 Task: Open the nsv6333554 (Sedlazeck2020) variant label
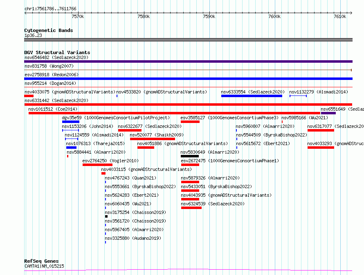[x=253, y=92]
